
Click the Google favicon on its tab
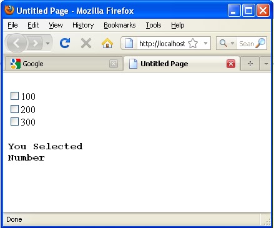[16, 64]
